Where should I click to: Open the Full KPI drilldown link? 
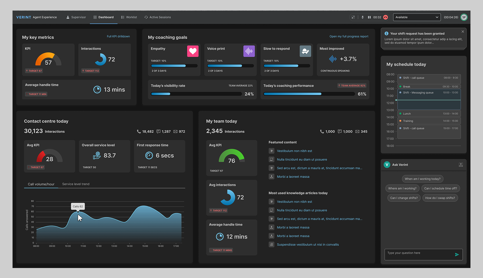[118, 36]
